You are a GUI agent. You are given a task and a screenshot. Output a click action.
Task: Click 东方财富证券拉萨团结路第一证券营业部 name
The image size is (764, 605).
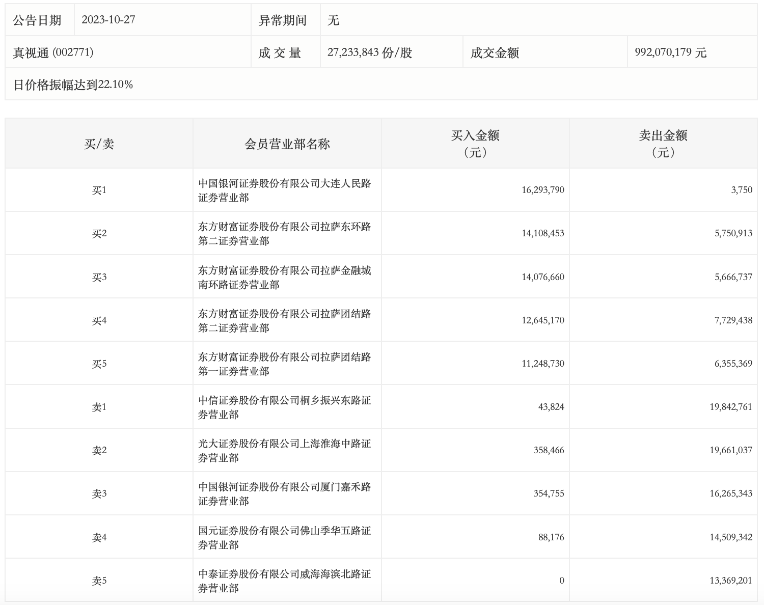pos(285,364)
